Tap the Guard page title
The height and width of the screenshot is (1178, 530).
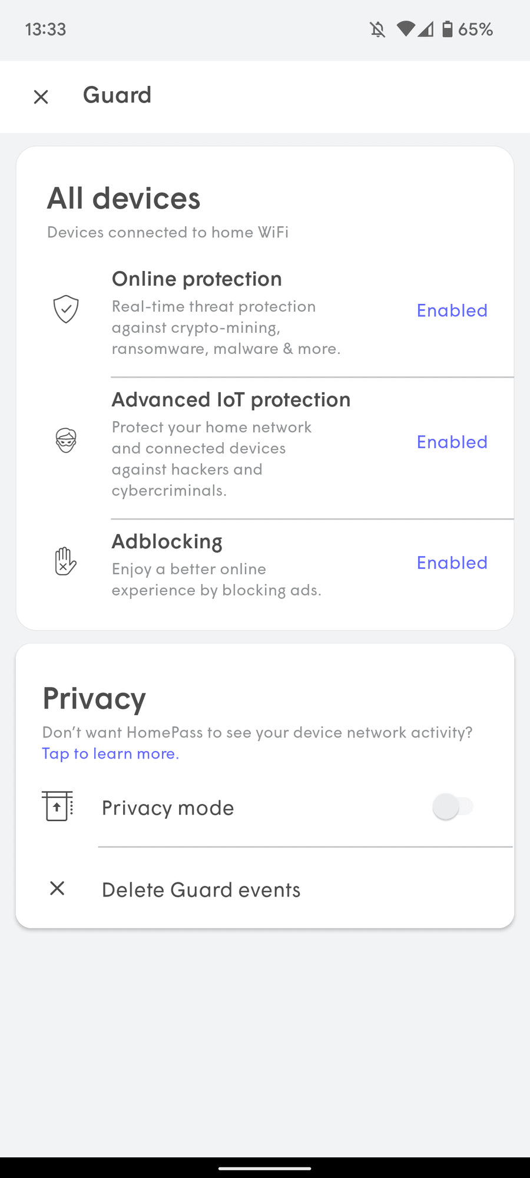tap(117, 95)
